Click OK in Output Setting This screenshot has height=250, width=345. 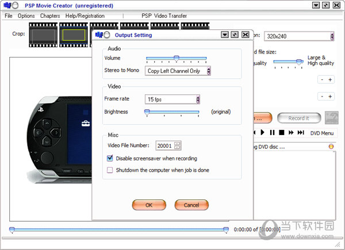149,205
